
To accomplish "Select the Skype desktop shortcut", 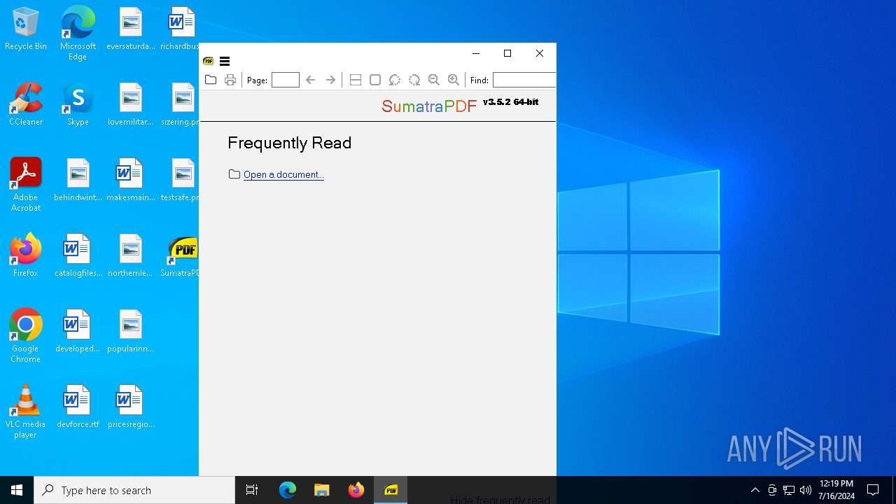I will click(78, 104).
